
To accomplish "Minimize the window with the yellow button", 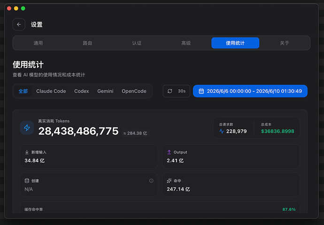I will pyautogui.click(x=16, y=8).
